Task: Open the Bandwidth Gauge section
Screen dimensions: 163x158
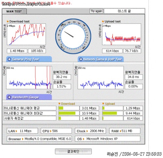Action: pyautogui.click(x=29, y=97)
